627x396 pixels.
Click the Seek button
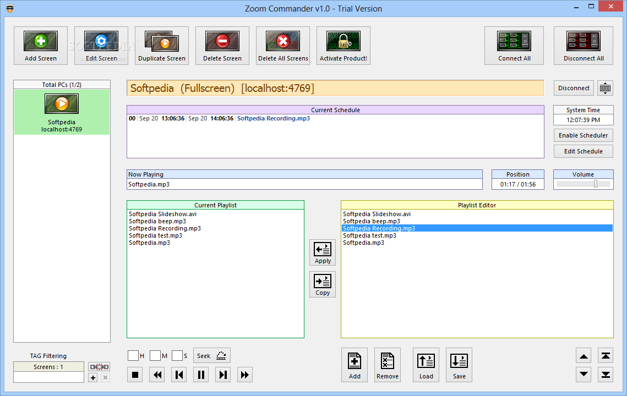click(x=211, y=356)
